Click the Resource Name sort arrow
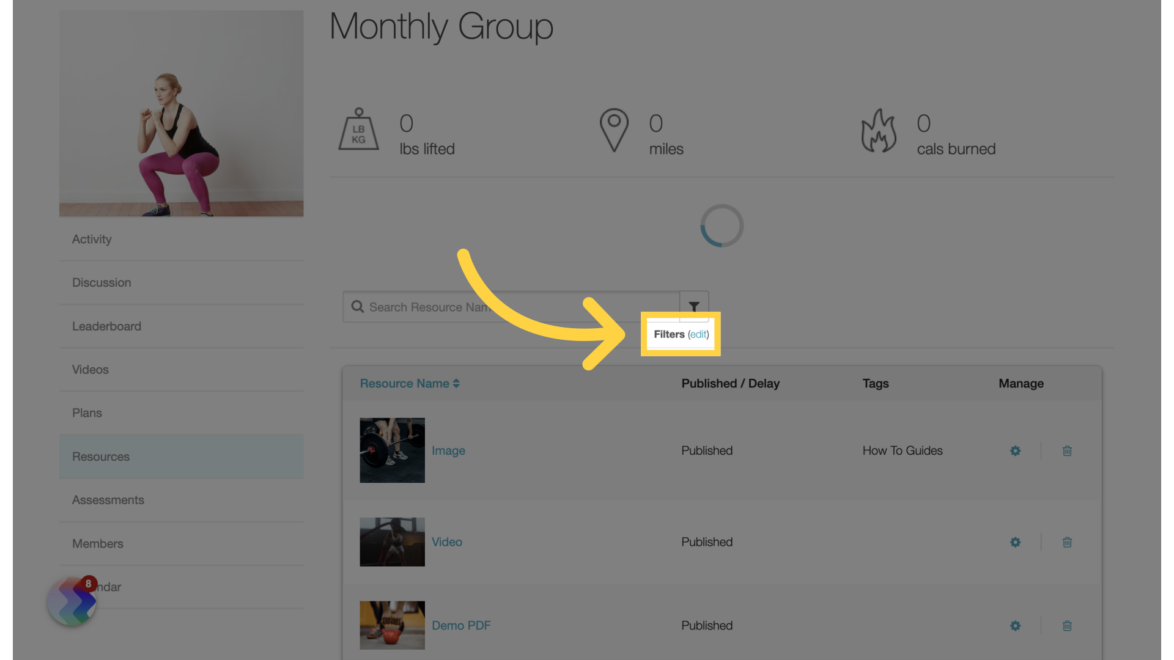1174x660 pixels. click(456, 383)
